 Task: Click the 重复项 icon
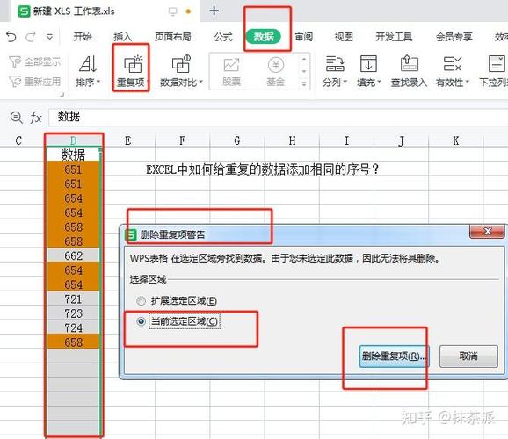coord(134,64)
